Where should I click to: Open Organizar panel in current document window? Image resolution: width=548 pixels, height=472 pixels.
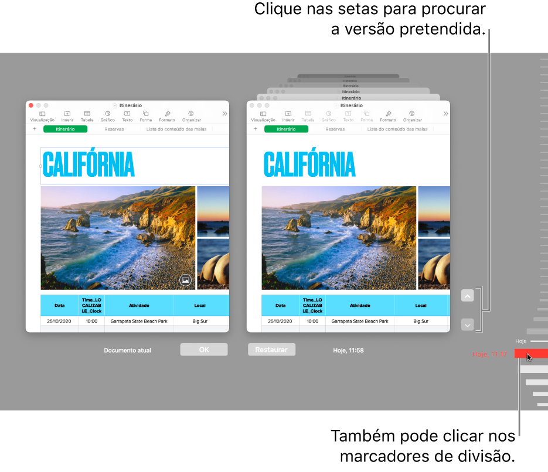(191, 117)
